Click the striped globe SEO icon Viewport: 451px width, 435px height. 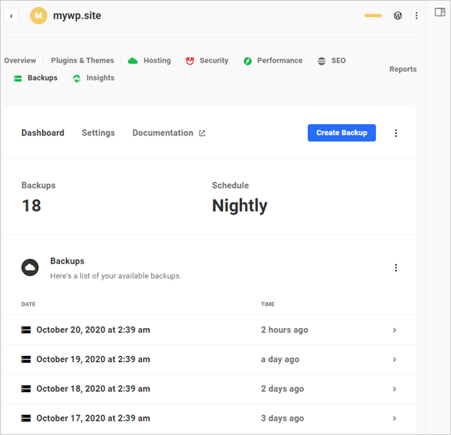pos(322,61)
